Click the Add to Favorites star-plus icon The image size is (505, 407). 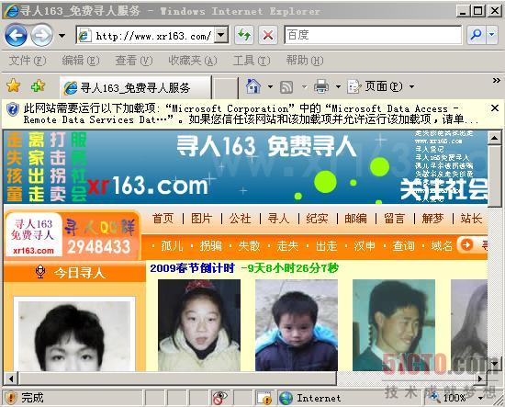pyautogui.click(x=38, y=86)
